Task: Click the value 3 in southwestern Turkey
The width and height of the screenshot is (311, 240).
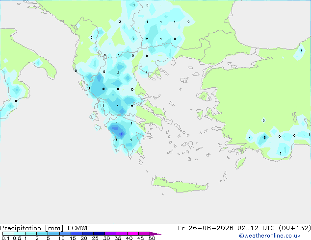Action: pos(264,138)
